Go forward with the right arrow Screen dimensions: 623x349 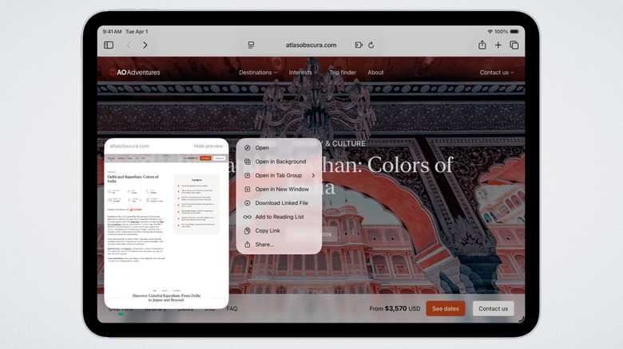pyautogui.click(x=145, y=45)
